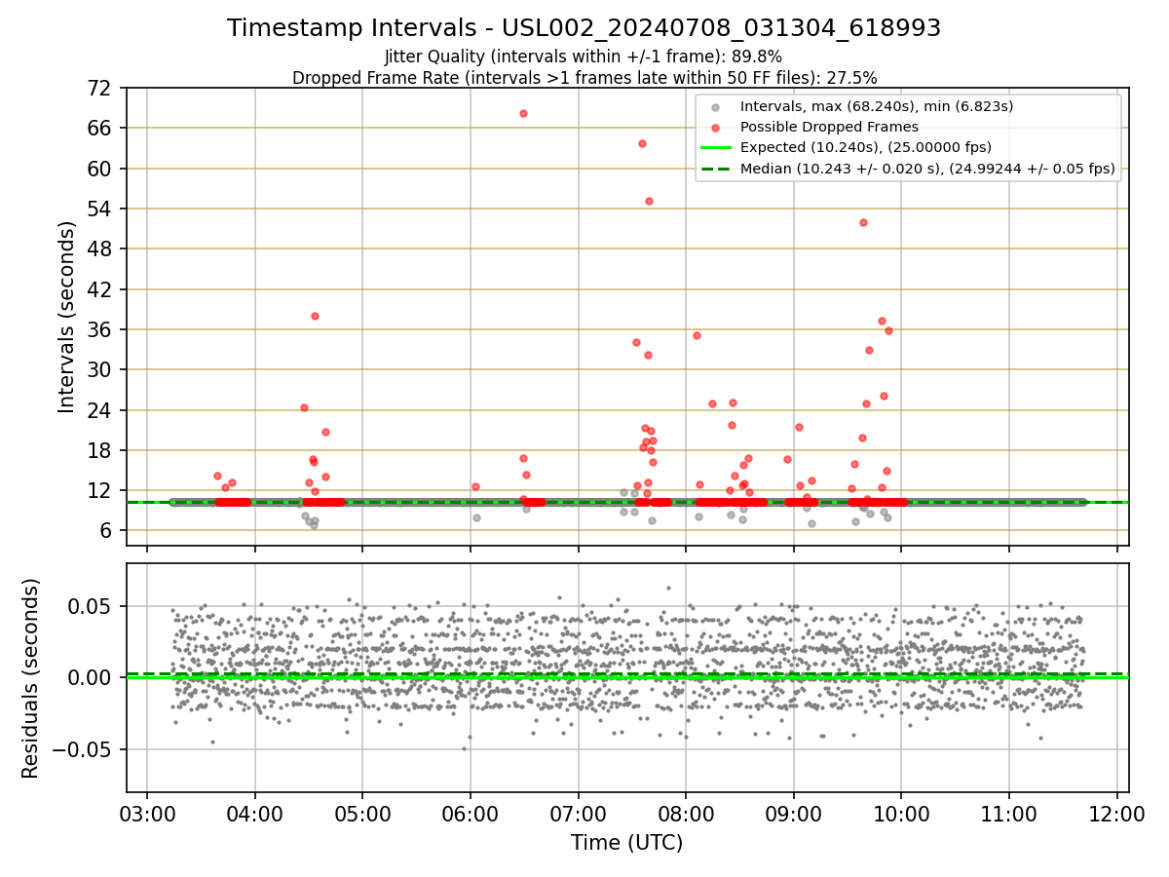Click the x-axis tick label 03:00
The image size is (1169, 877).
[147, 813]
